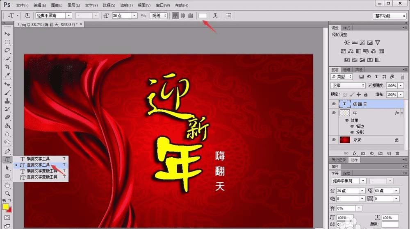Select the Blur tool
This screenshot has width=410, height=229.
point(7,134)
